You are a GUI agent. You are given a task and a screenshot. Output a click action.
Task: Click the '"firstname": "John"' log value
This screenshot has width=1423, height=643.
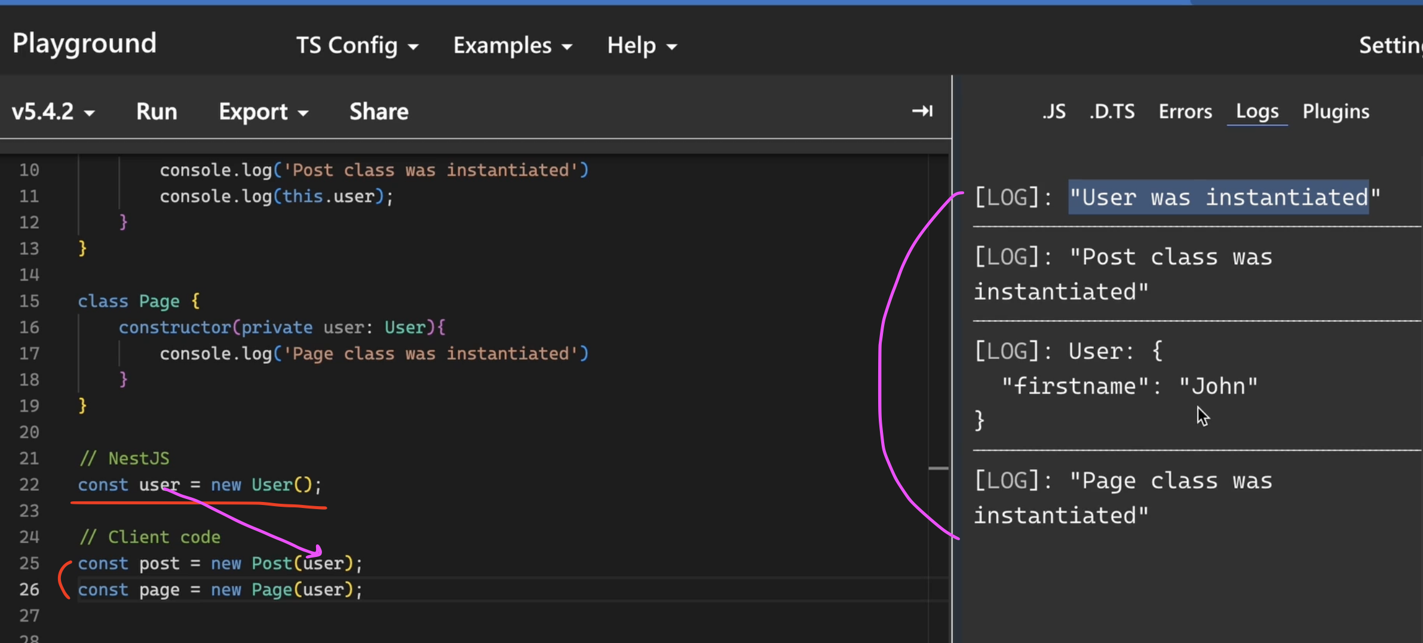pyautogui.click(x=1130, y=386)
